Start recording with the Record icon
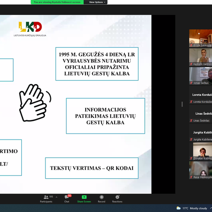This screenshot has width=212, height=212. [102, 197]
